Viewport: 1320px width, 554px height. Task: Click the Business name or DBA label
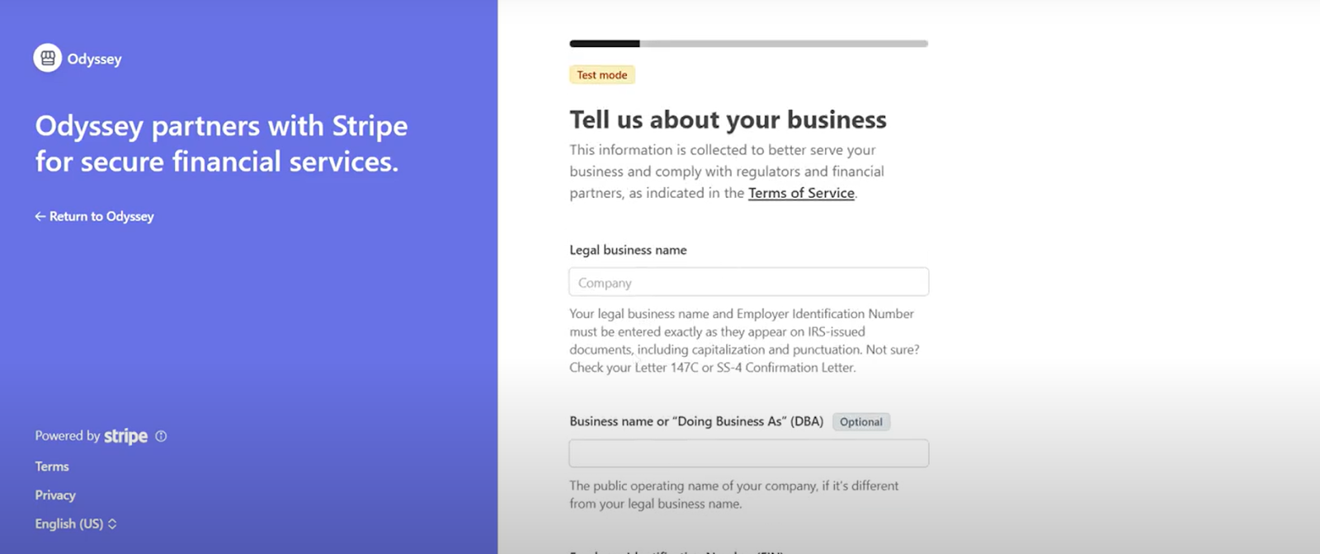[695, 421]
